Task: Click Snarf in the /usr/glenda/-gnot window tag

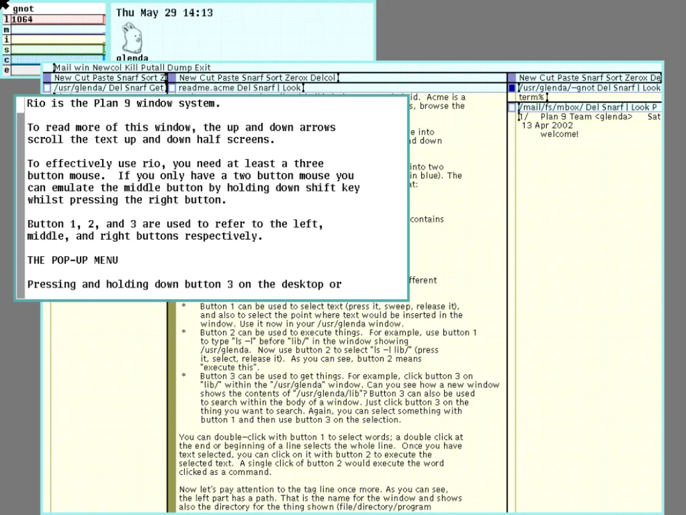Action: pos(624,88)
